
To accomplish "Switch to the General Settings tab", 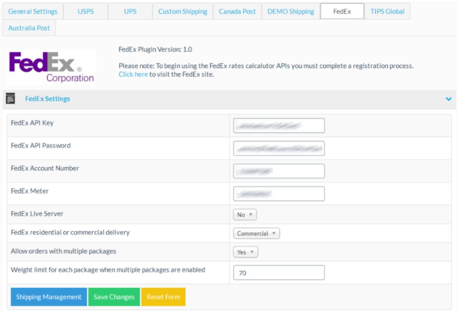I will coord(33,11).
